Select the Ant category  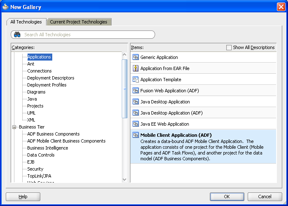[x=31, y=64]
